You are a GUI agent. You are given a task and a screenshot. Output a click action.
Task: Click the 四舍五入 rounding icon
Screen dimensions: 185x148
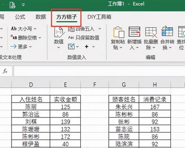click(71, 29)
